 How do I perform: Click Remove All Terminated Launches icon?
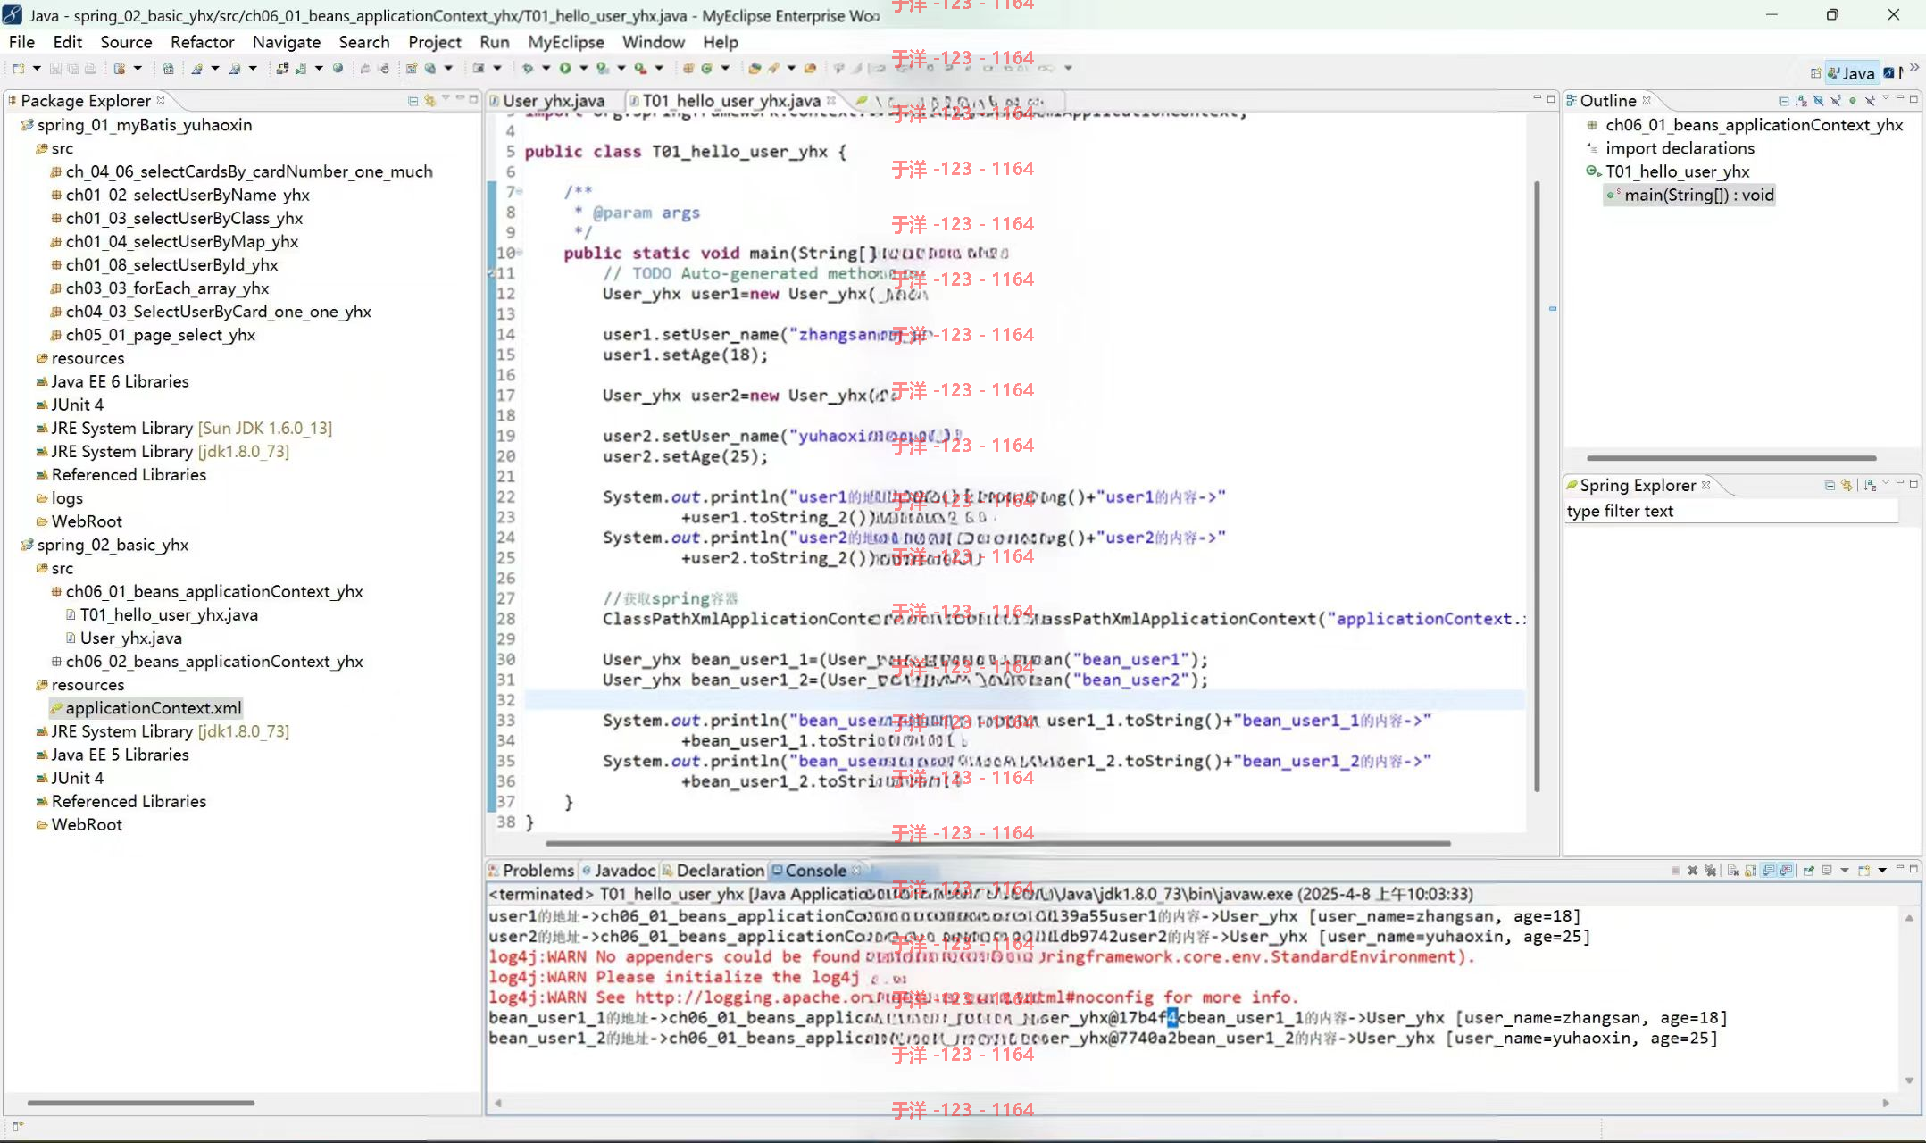(1710, 870)
